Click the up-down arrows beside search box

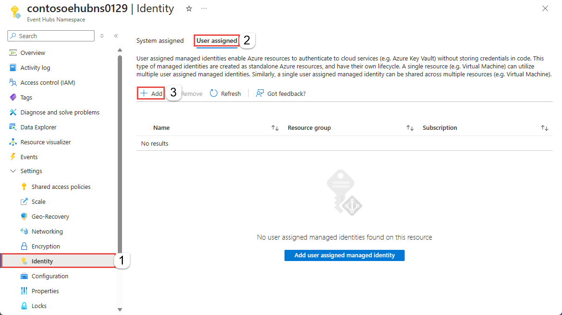click(x=102, y=36)
